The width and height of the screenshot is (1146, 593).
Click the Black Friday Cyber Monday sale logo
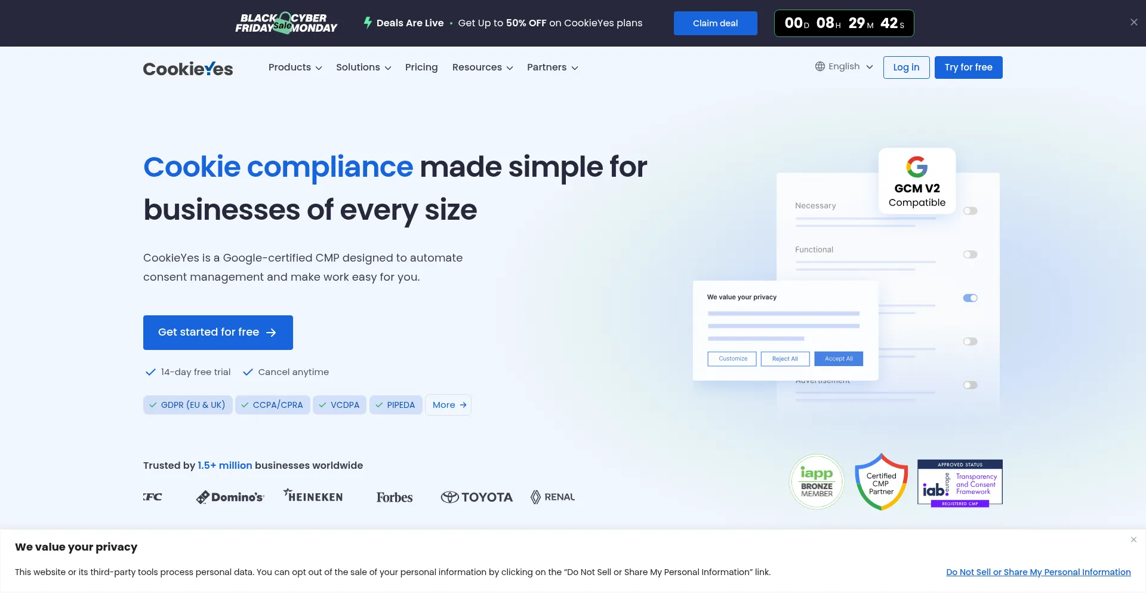[x=286, y=23]
